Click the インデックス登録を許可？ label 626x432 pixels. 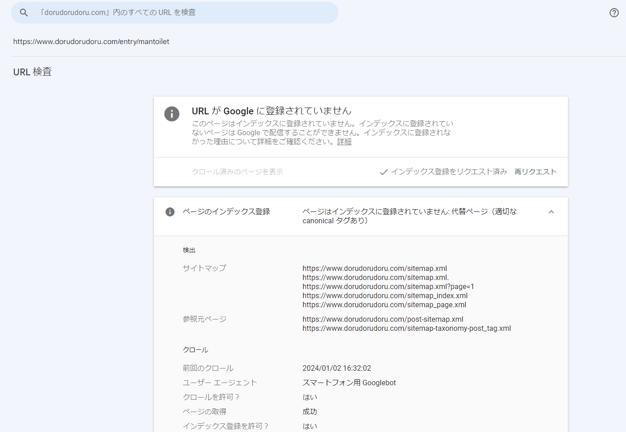[226, 426]
